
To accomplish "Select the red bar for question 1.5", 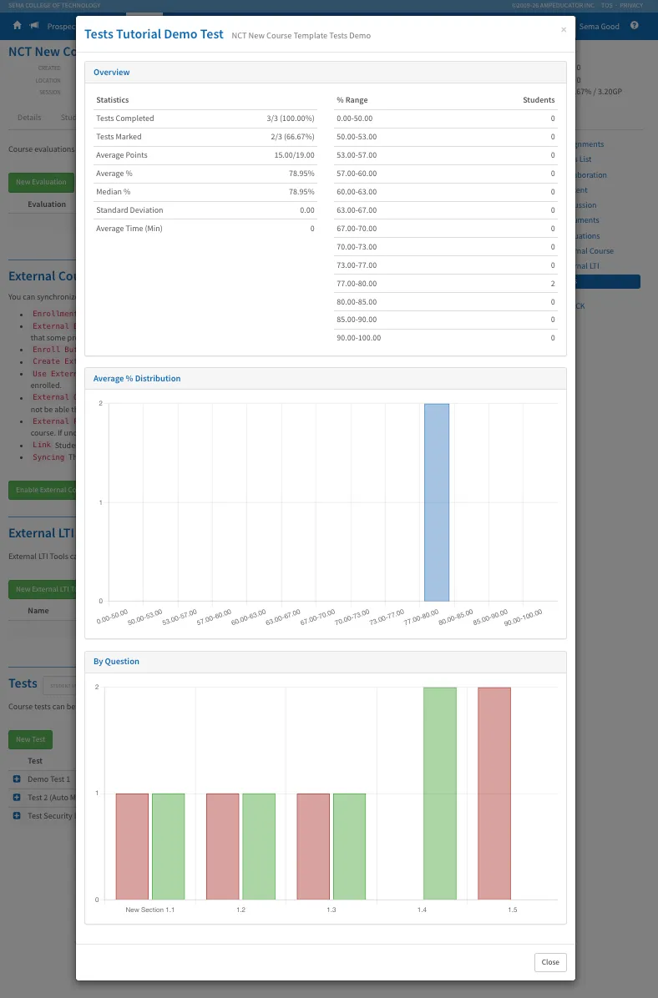I will (494, 793).
